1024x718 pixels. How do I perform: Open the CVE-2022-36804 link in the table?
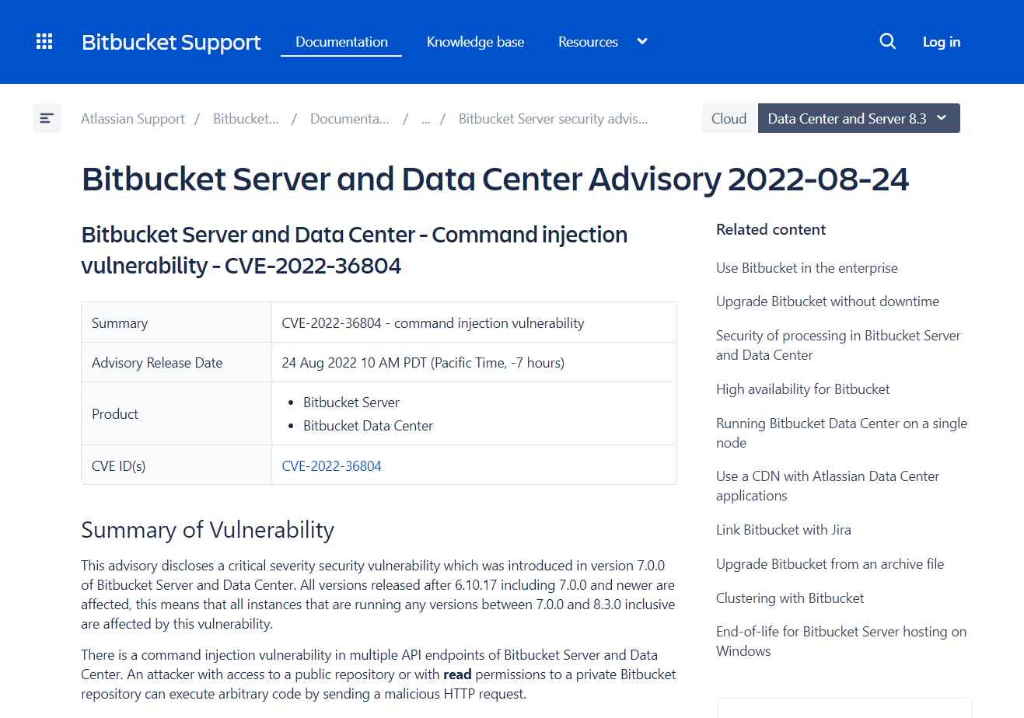click(331, 465)
